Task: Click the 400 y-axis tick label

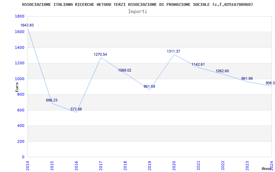Action: [21, 126]
